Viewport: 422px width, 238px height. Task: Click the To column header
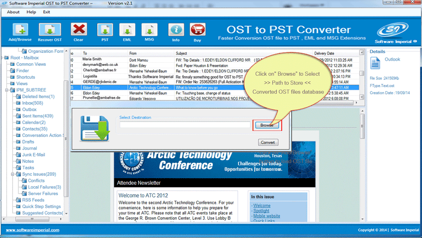[x=105, y=53]
